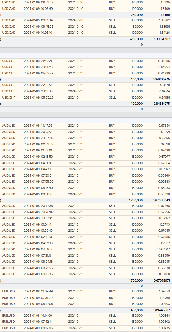Select AUD.USD sell price 0.67047
Viewport: 172px width, 332px height.
(x=164, y=250)
